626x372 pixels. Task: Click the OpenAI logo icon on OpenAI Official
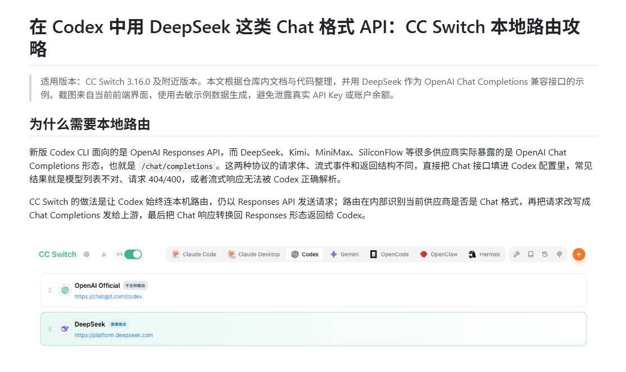coord(65,290)
